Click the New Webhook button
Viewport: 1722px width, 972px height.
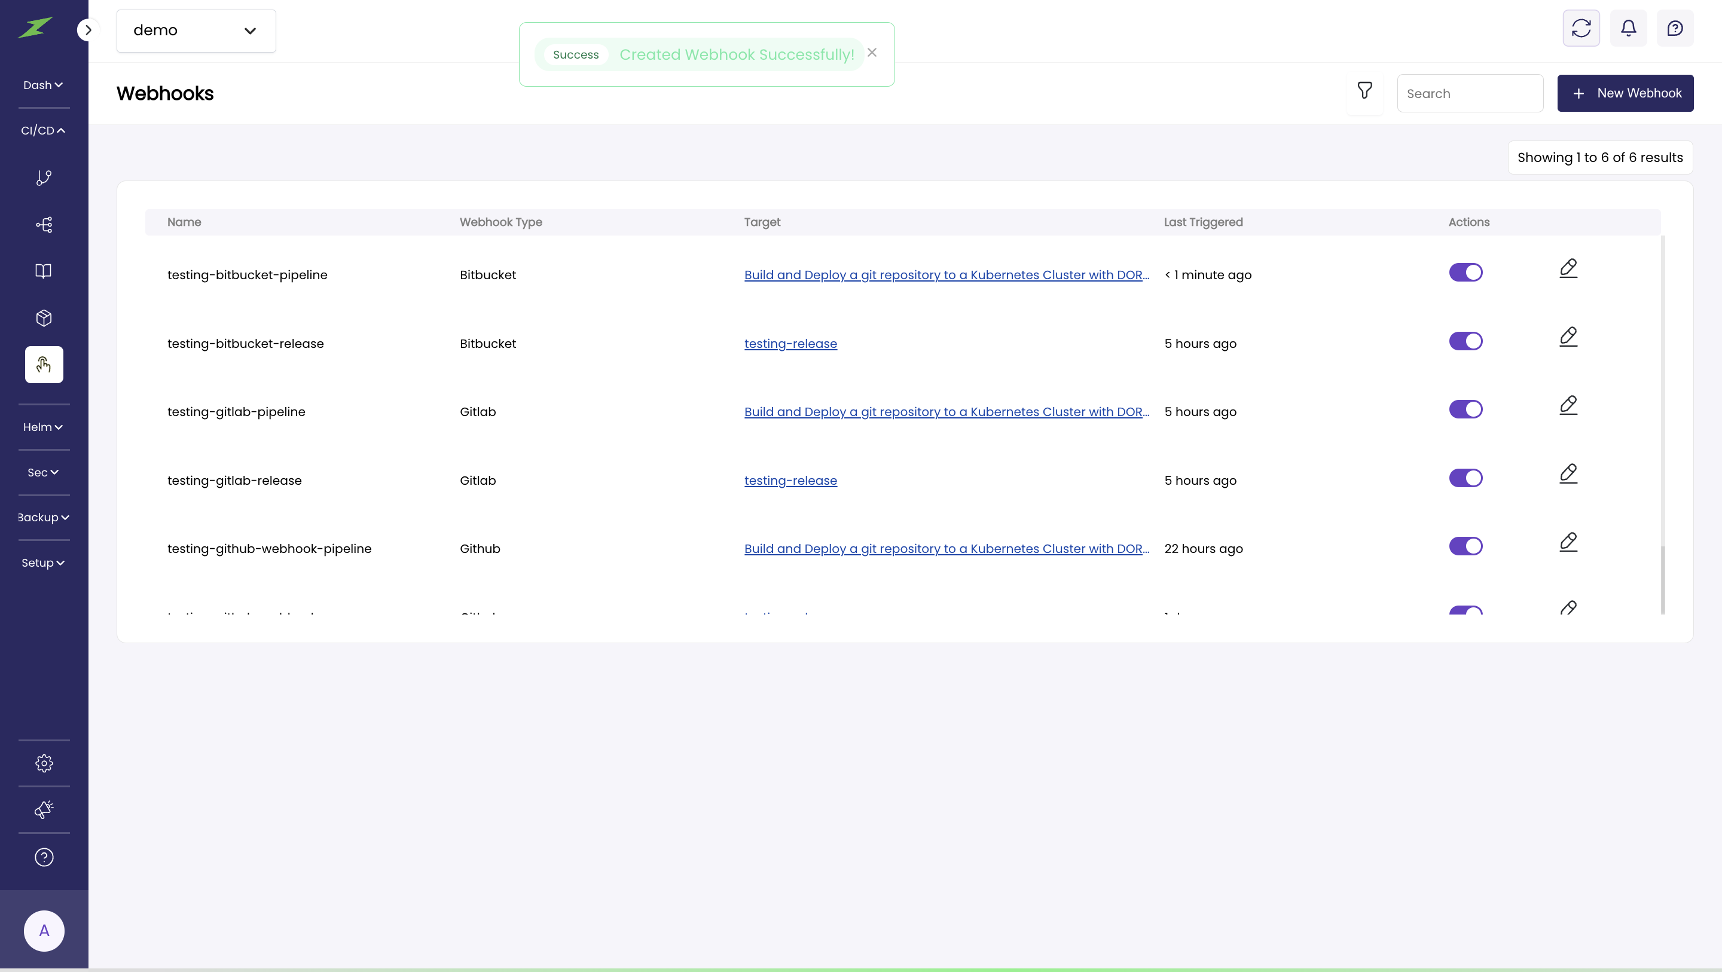[x=1625, y=94]
